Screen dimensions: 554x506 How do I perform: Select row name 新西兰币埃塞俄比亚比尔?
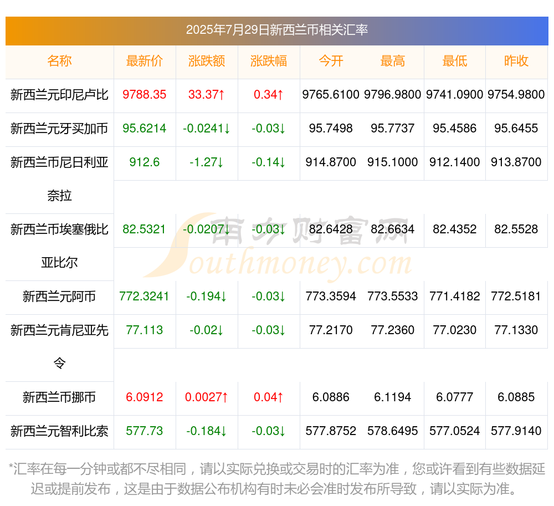point(59,246)
